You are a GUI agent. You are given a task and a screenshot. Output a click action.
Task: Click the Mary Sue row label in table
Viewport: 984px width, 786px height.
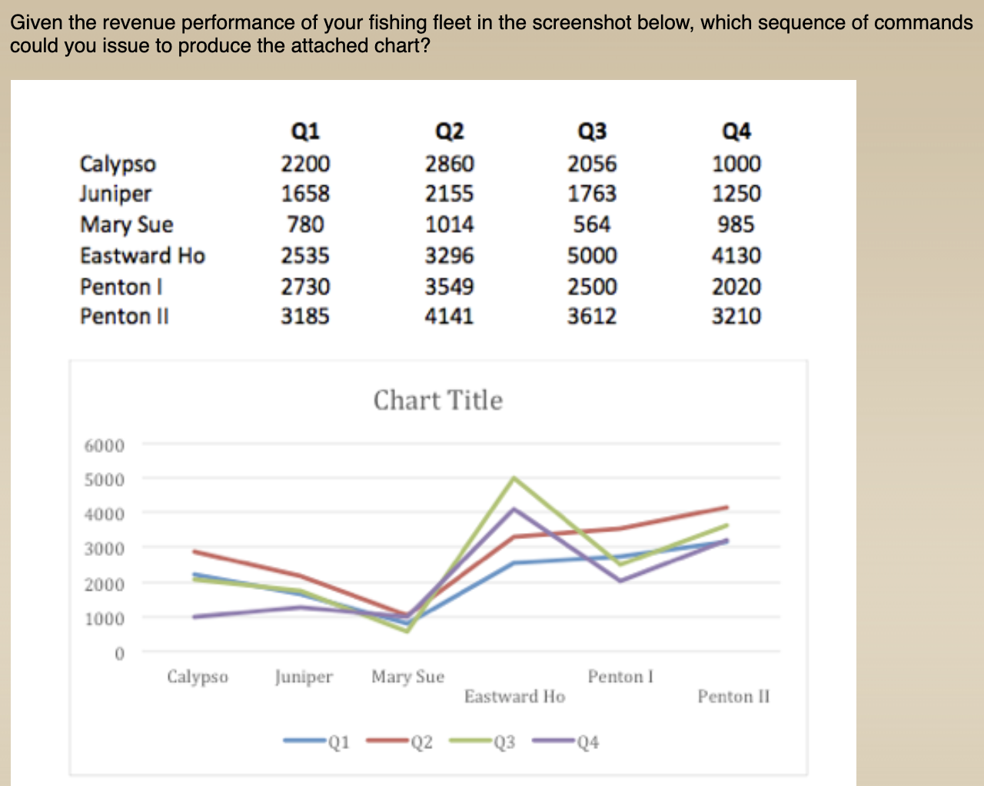point(127,225)
